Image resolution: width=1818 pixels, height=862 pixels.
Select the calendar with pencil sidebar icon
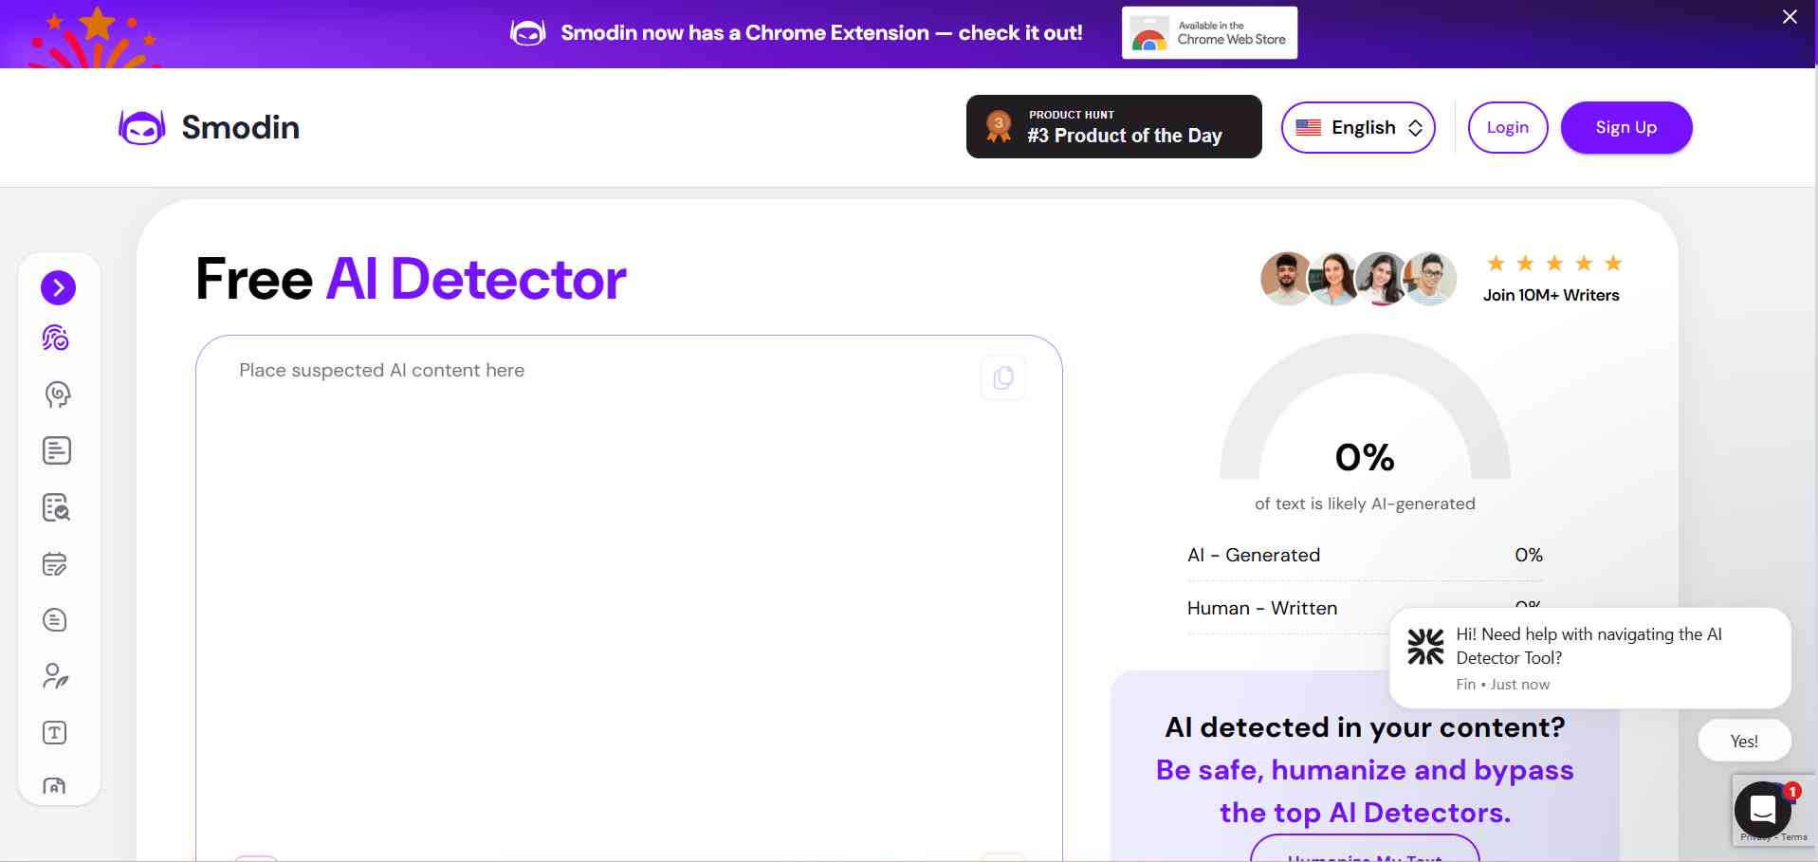(55, 564)
